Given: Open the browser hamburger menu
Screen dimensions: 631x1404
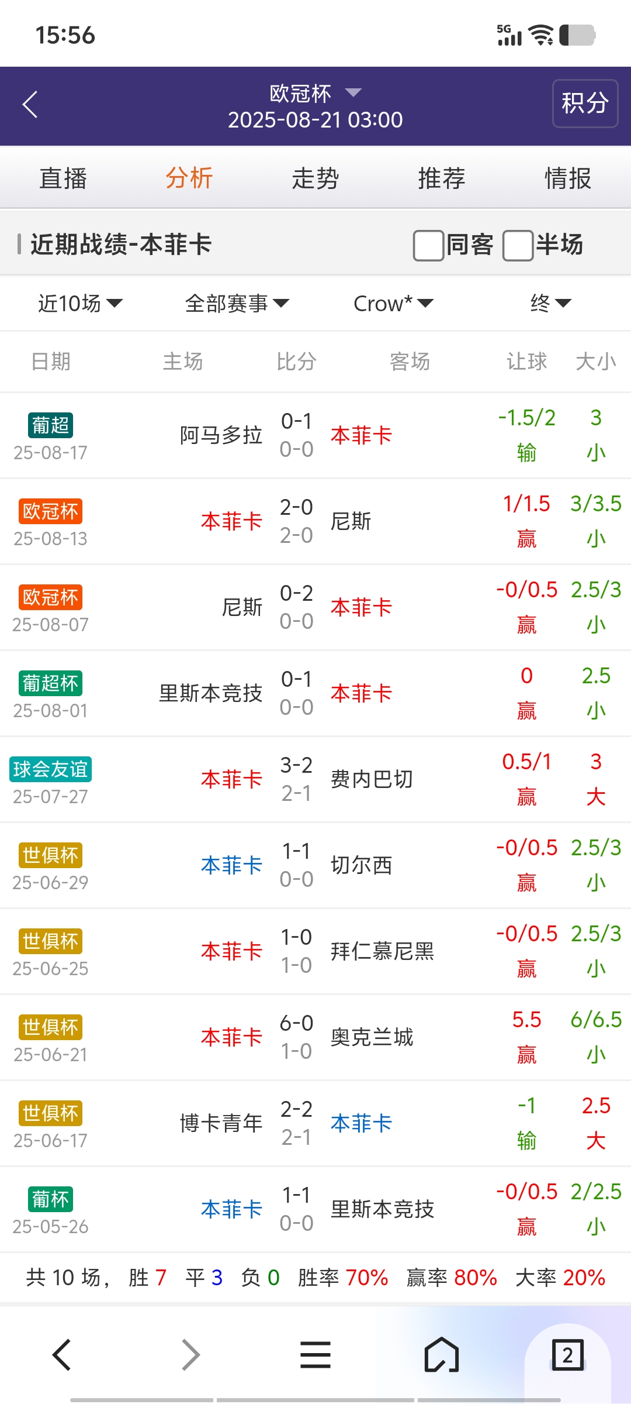Looking at the screenshot, I should pos(315,1354).
